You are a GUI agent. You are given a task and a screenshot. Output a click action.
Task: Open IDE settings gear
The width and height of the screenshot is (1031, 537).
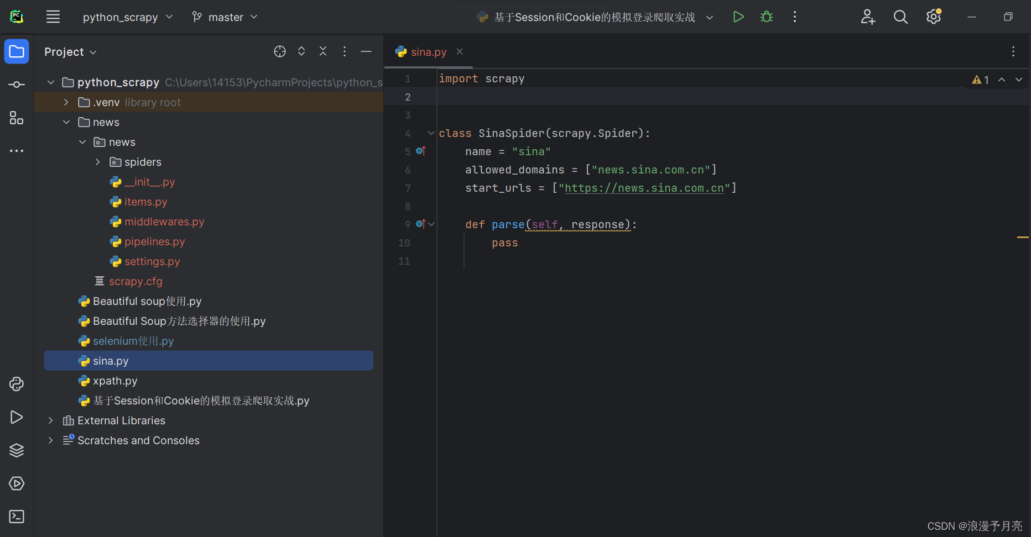coord(934,17)
